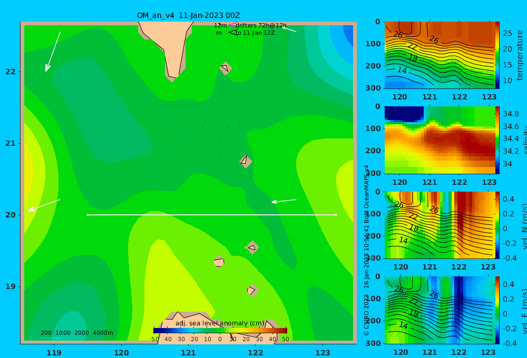Click the '200' depth legend label
The height and width of the screenshot is (358, 527).
[x=46, y=333]
